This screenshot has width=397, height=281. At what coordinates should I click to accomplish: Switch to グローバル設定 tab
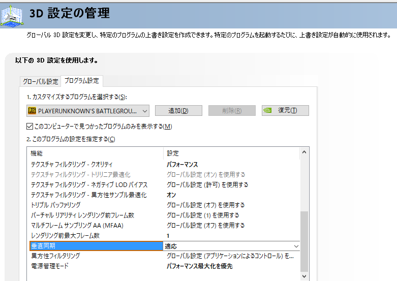pos(41,81)
